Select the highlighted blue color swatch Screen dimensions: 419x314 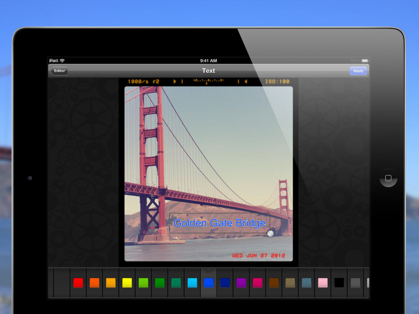209,283
